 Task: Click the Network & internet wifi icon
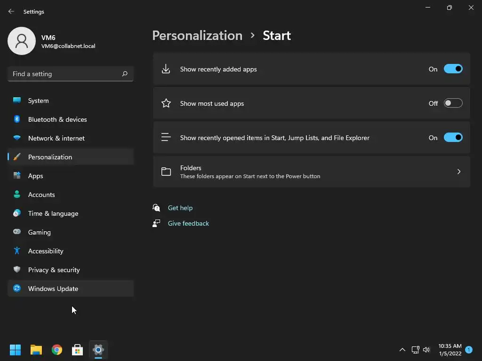(x=17, y=138)
